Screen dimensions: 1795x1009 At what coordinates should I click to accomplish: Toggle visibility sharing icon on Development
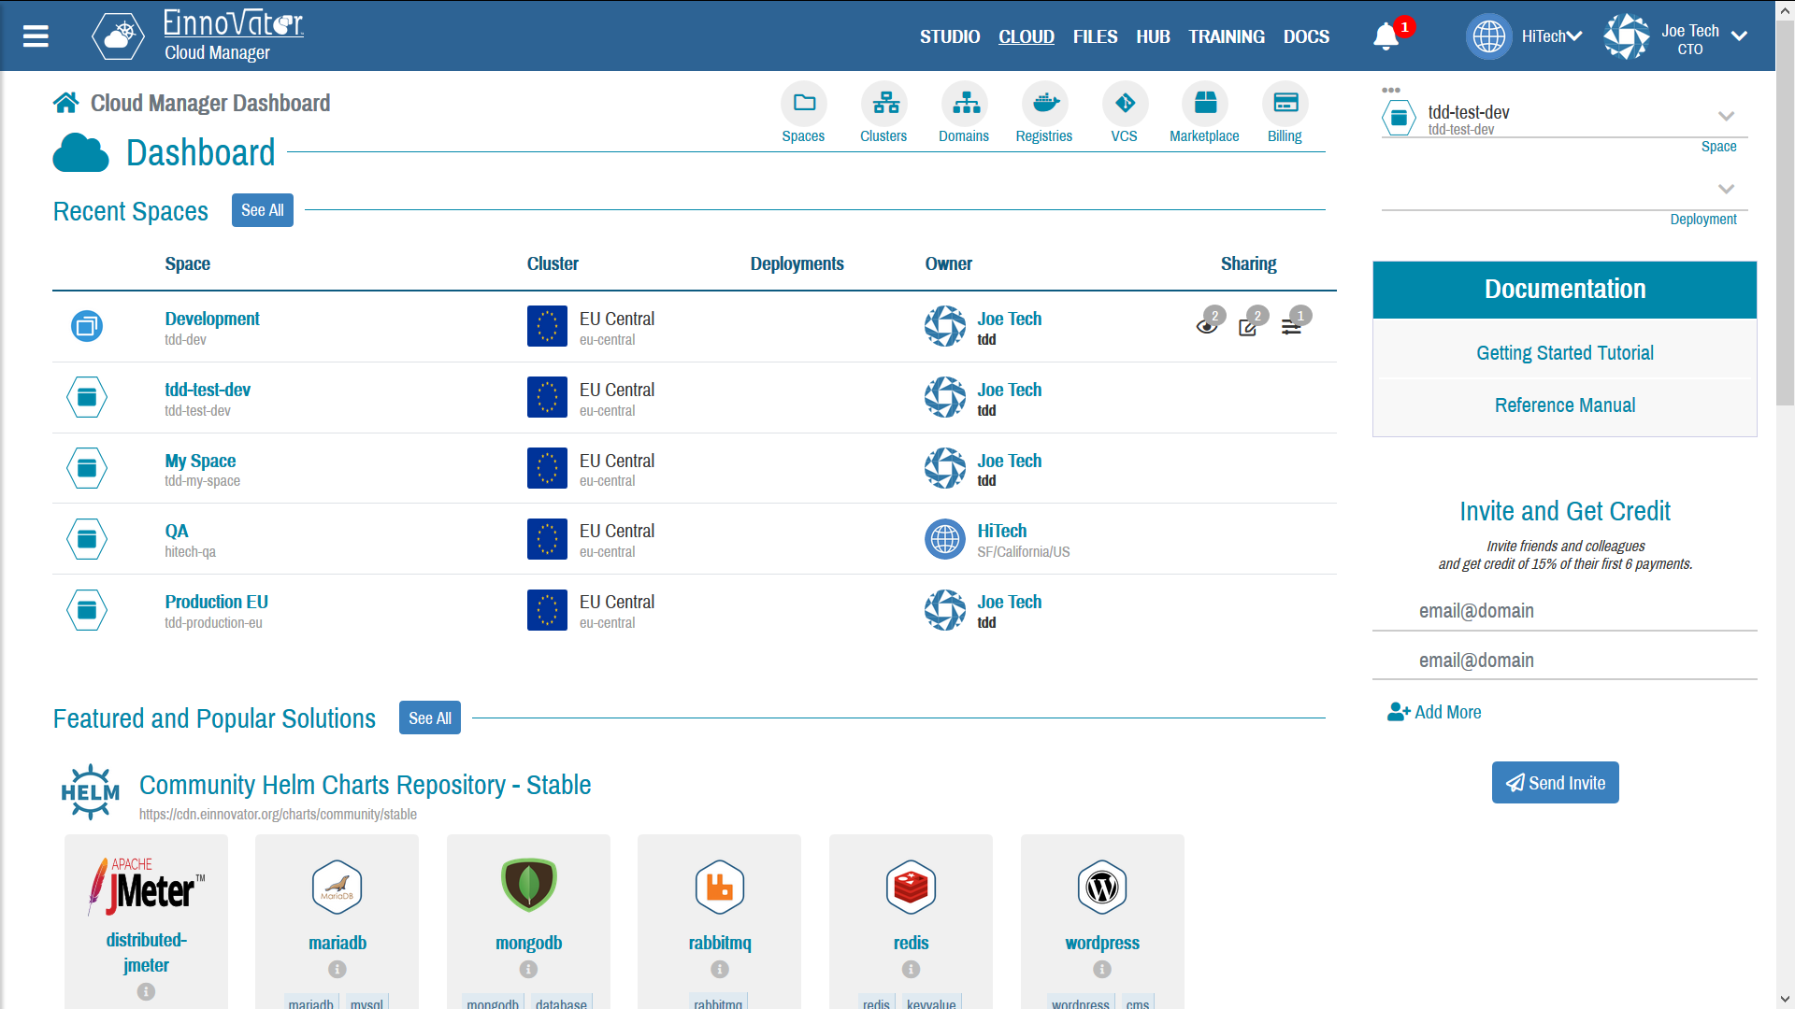click(x=1204, y=322)
